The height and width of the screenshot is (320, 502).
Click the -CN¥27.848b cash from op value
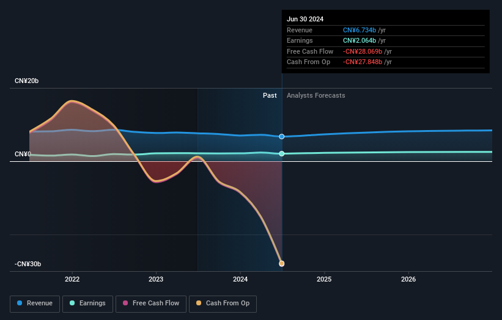pyautogui.click(x=363, y=62)
